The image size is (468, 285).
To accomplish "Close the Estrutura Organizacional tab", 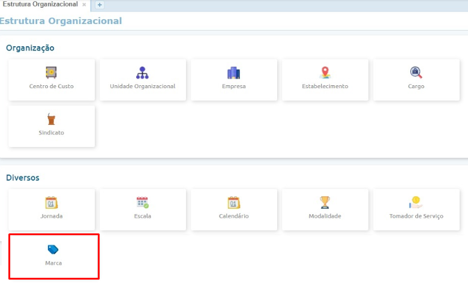I will [x=84, y=5].
